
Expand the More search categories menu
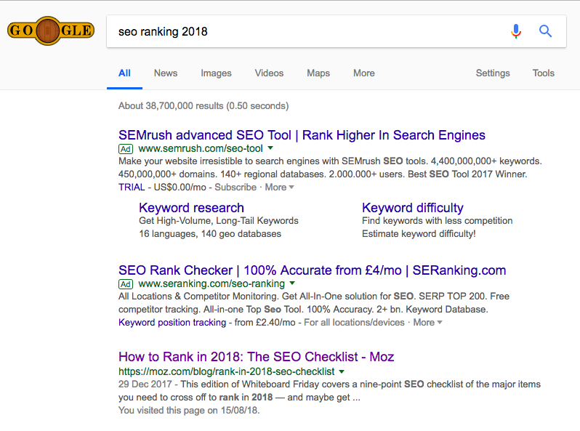click(364, 73)
